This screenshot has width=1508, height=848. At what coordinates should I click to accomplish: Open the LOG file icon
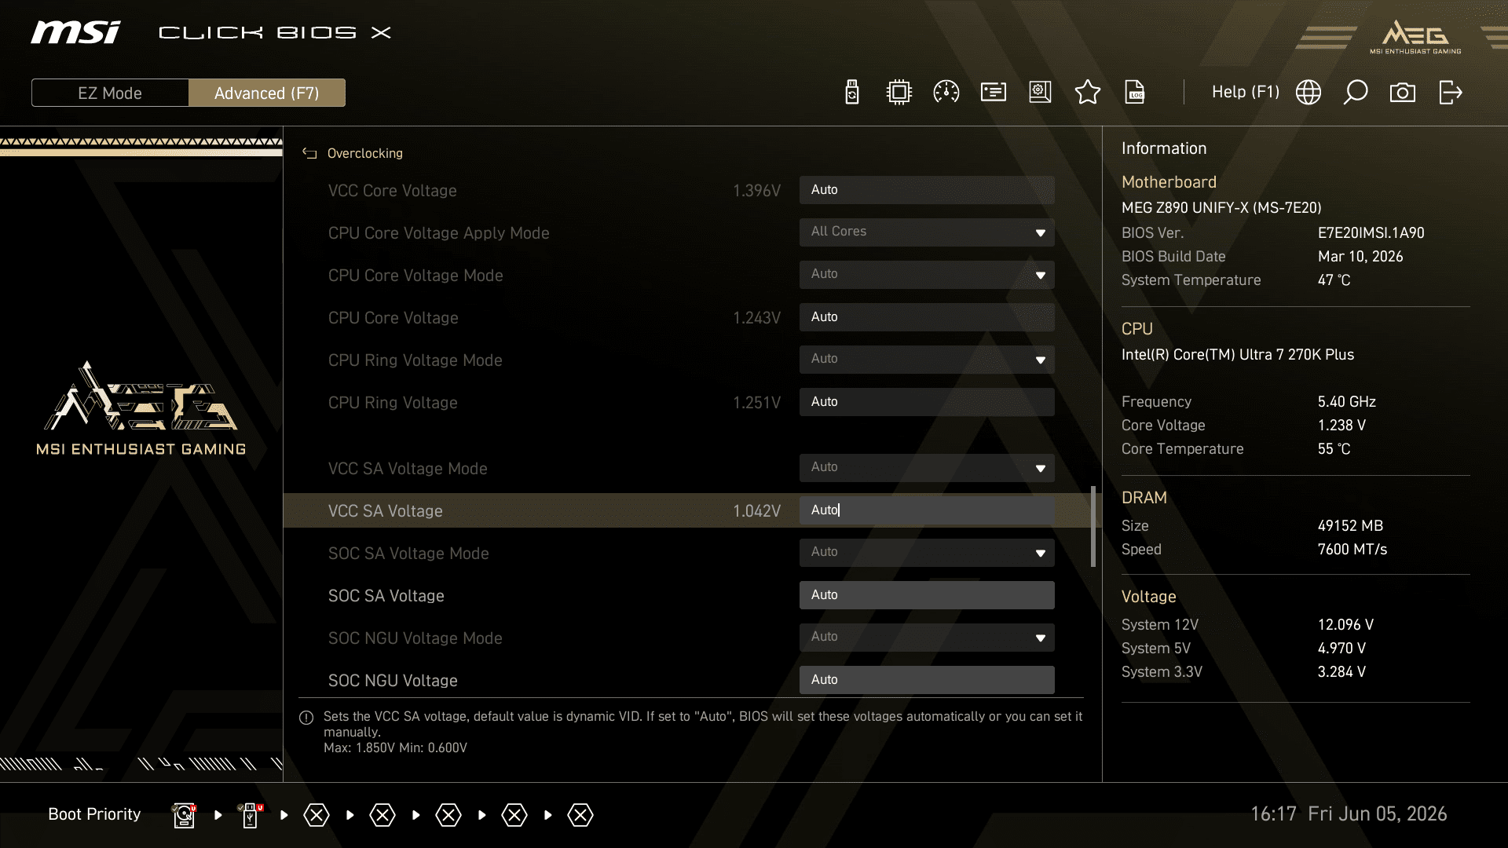click(1135, 93)
